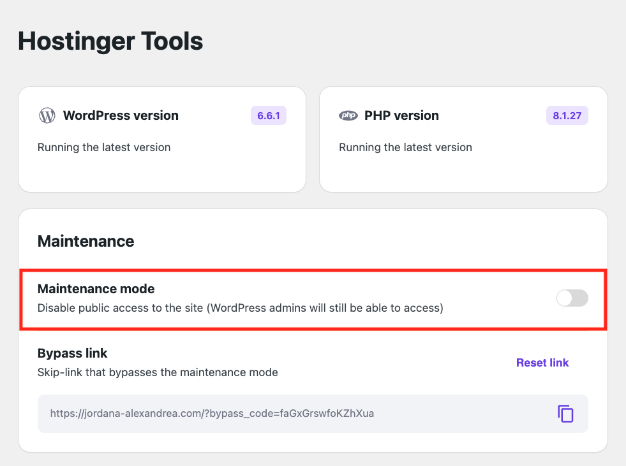Click the Bypass link label
The image size is (626, 466).
click(72, 353)
